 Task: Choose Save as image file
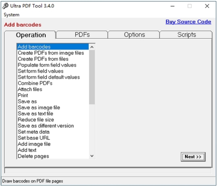point(53,108)
